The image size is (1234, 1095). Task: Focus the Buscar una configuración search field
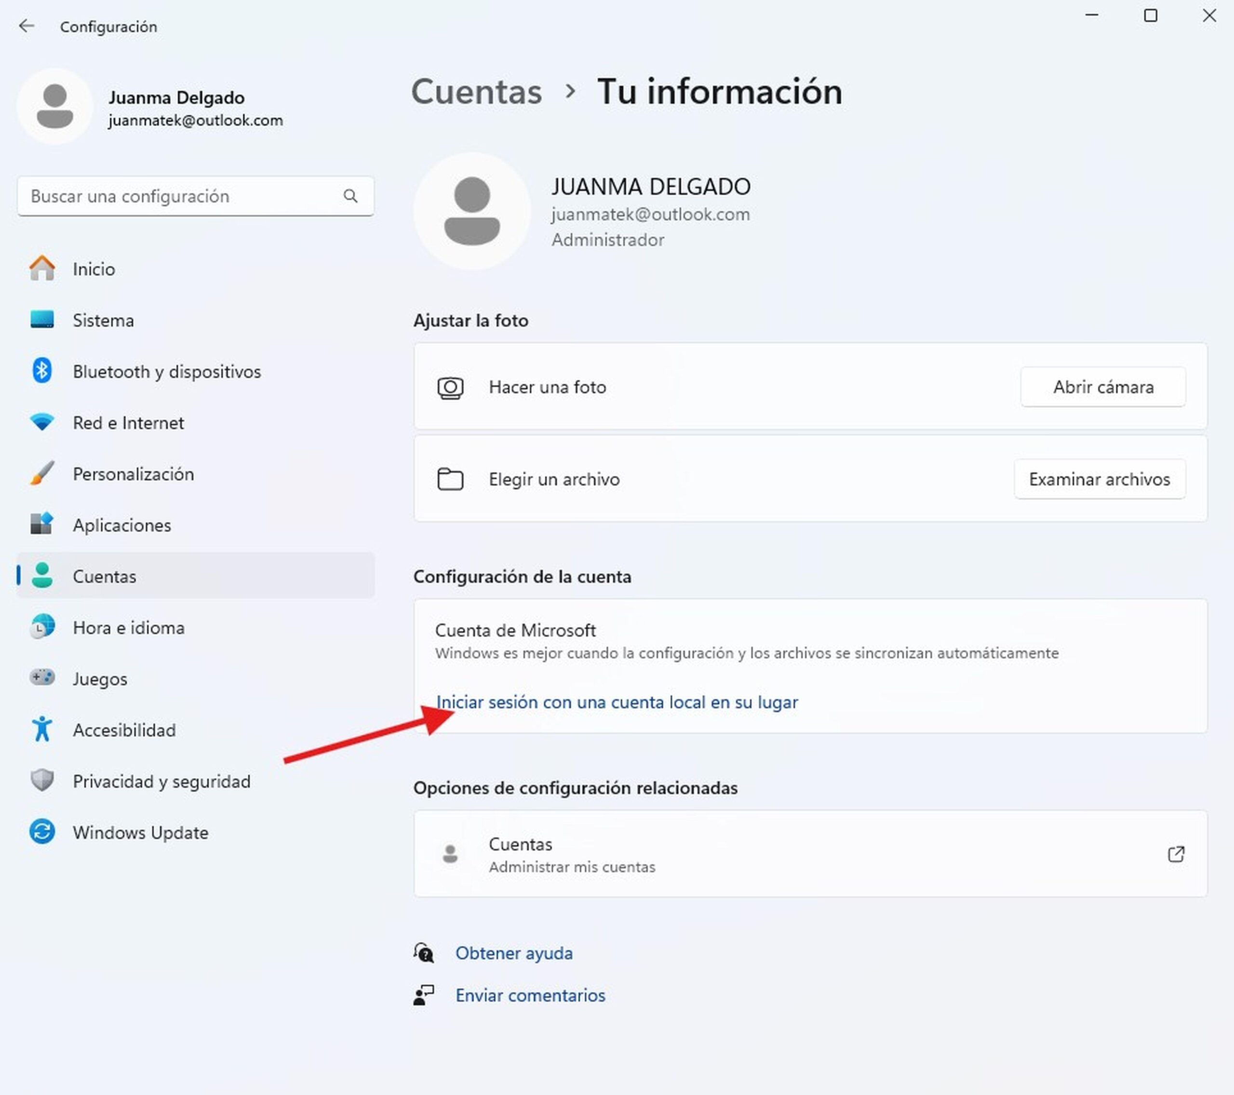196,196
